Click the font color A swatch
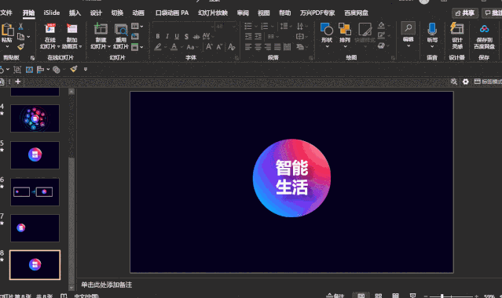 tap(174, 47)
